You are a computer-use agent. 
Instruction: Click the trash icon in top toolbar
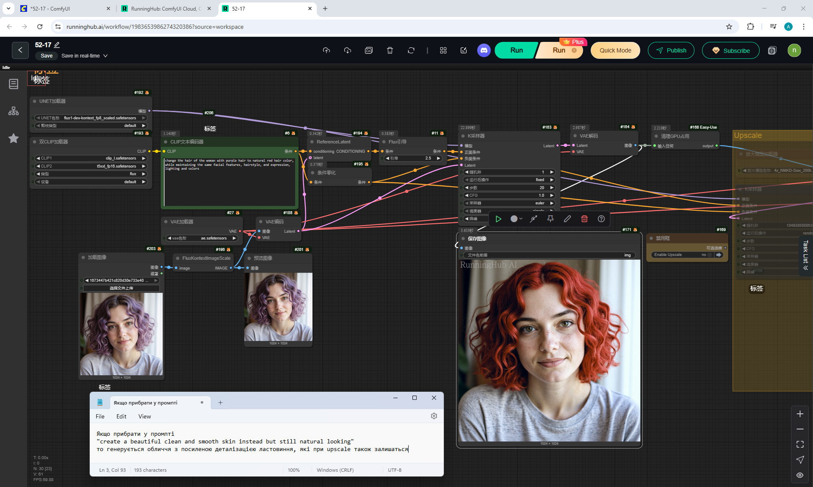pyautogui.click(x=390, y=50)
